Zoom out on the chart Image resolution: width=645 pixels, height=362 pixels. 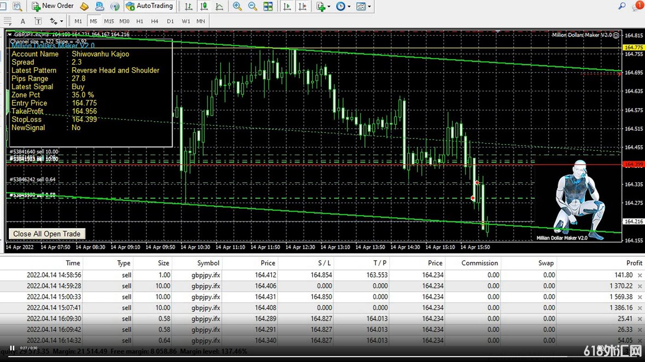click(x=252, y=6)
